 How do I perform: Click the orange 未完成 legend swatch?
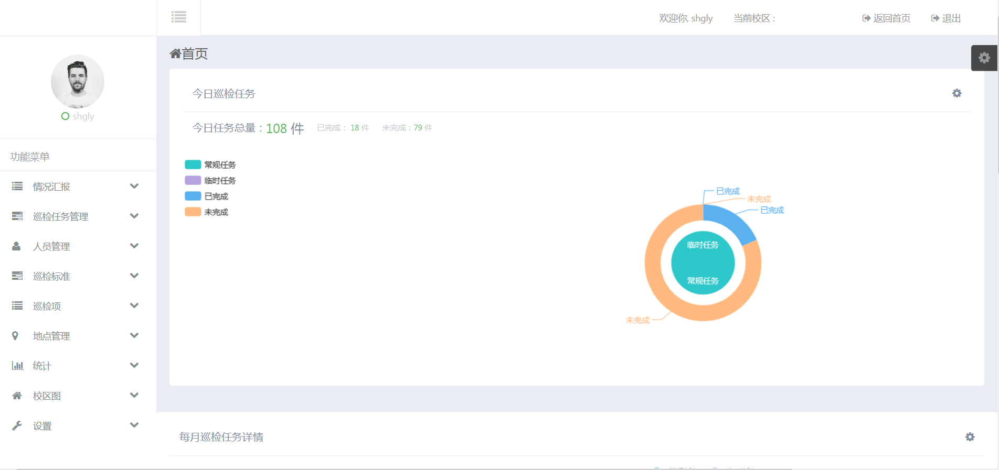(193, 212)
